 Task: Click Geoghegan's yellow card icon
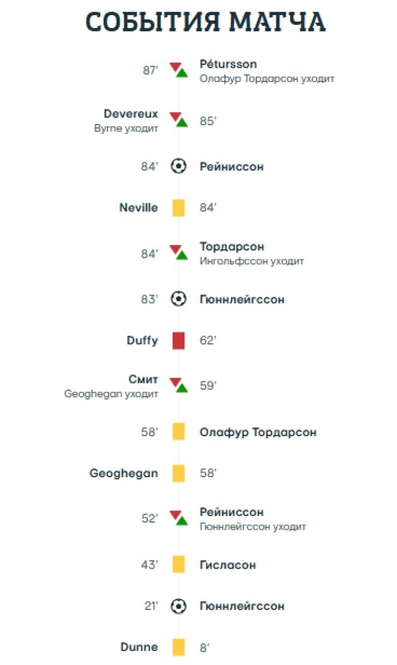(x=178, y=474)
